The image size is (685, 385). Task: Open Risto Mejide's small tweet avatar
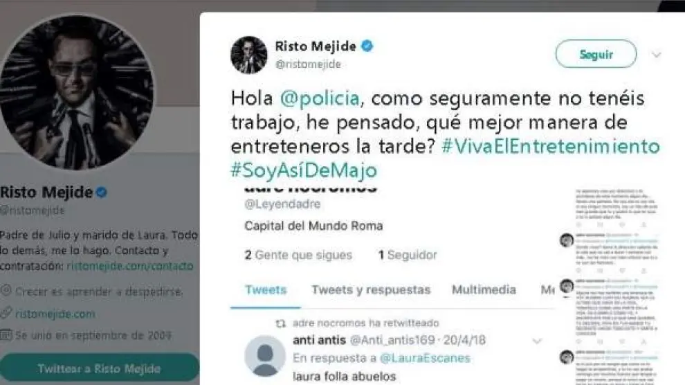click(x=249, y=55)
